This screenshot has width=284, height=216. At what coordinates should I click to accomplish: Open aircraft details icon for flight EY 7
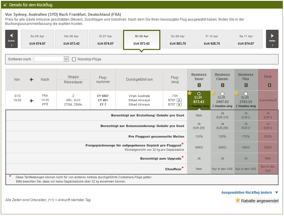pos(179,105)
